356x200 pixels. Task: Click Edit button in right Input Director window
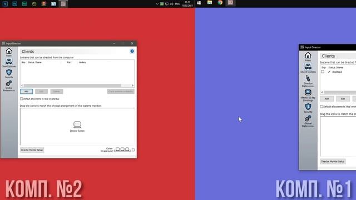pos(343,99)
